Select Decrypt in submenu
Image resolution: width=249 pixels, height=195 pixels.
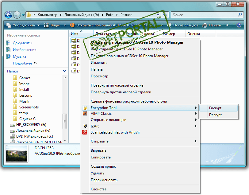(219, 115)
